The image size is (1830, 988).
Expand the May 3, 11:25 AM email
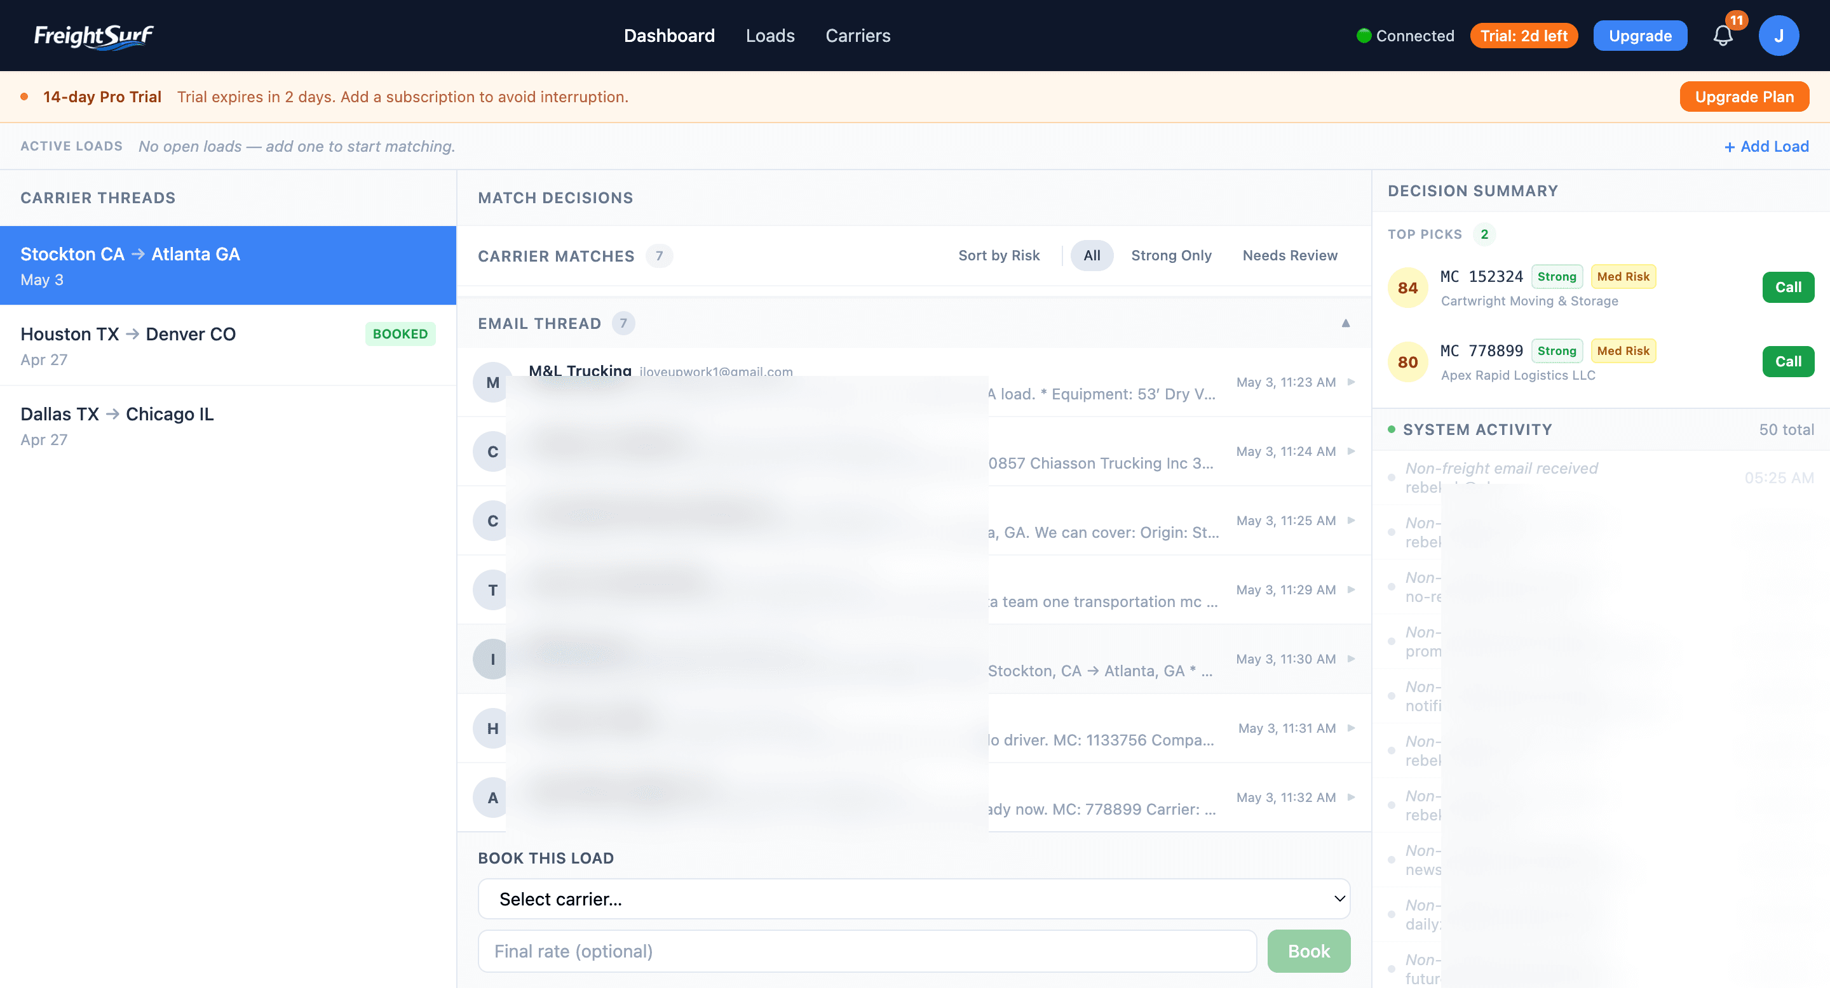point(1351,520)
